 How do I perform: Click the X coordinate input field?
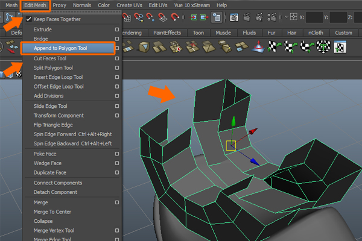(x=314, y=19)
